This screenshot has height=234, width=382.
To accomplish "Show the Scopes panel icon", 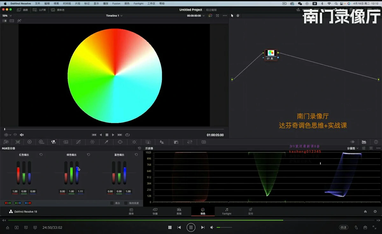I will click(364, 142).
